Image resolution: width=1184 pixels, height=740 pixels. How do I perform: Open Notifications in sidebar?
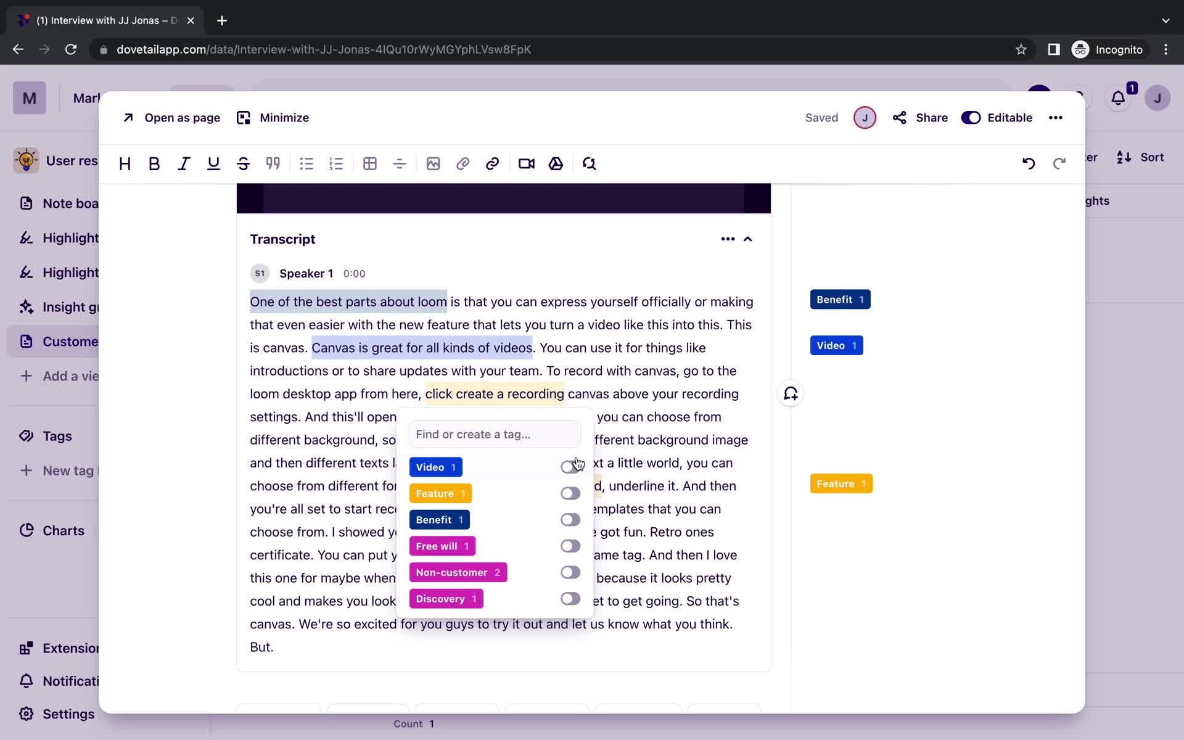59,681
